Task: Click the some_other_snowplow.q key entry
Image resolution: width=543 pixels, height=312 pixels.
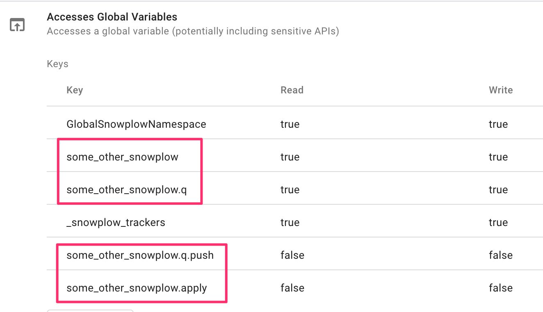Action: point(127,190)
